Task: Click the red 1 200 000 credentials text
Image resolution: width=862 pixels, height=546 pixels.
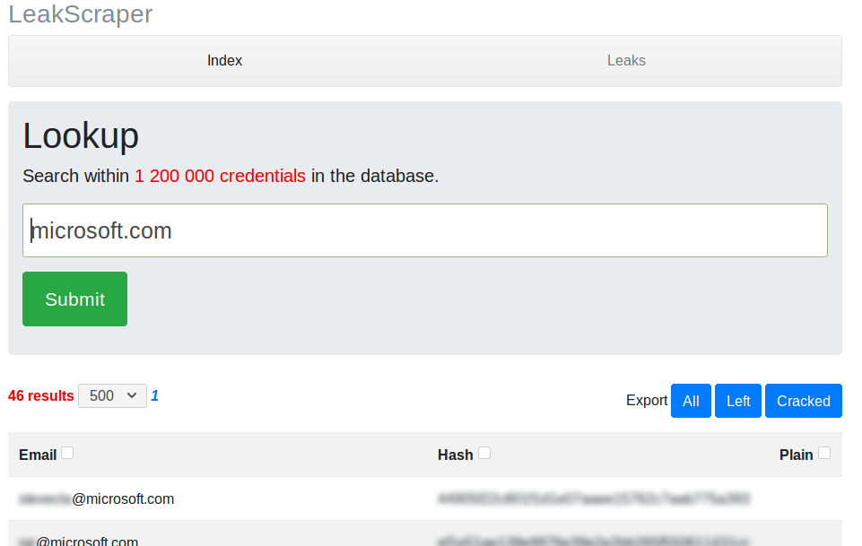Action: pos(220,176)
